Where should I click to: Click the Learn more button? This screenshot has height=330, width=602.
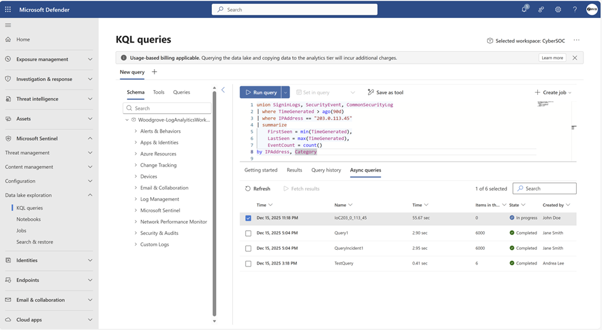(x=552, y=58)
